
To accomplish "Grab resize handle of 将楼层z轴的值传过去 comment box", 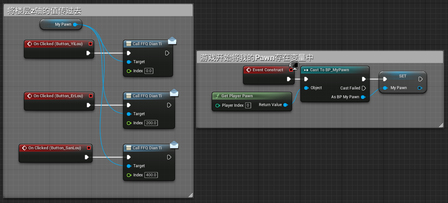I will pyautogui.click(x=191, y=195).
